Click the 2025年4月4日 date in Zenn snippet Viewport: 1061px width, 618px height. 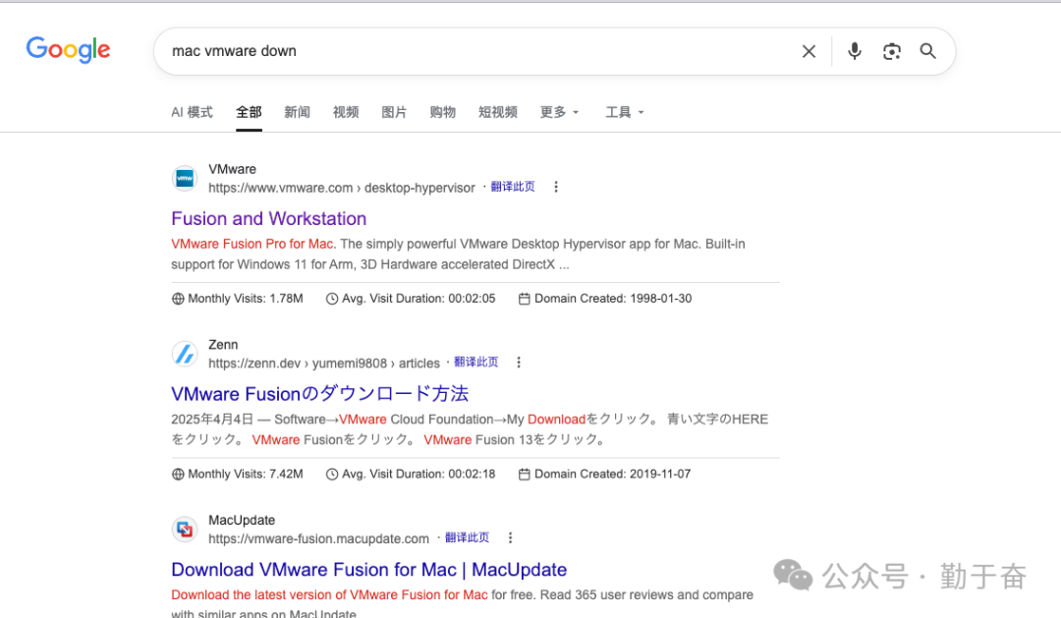point(212,420)
